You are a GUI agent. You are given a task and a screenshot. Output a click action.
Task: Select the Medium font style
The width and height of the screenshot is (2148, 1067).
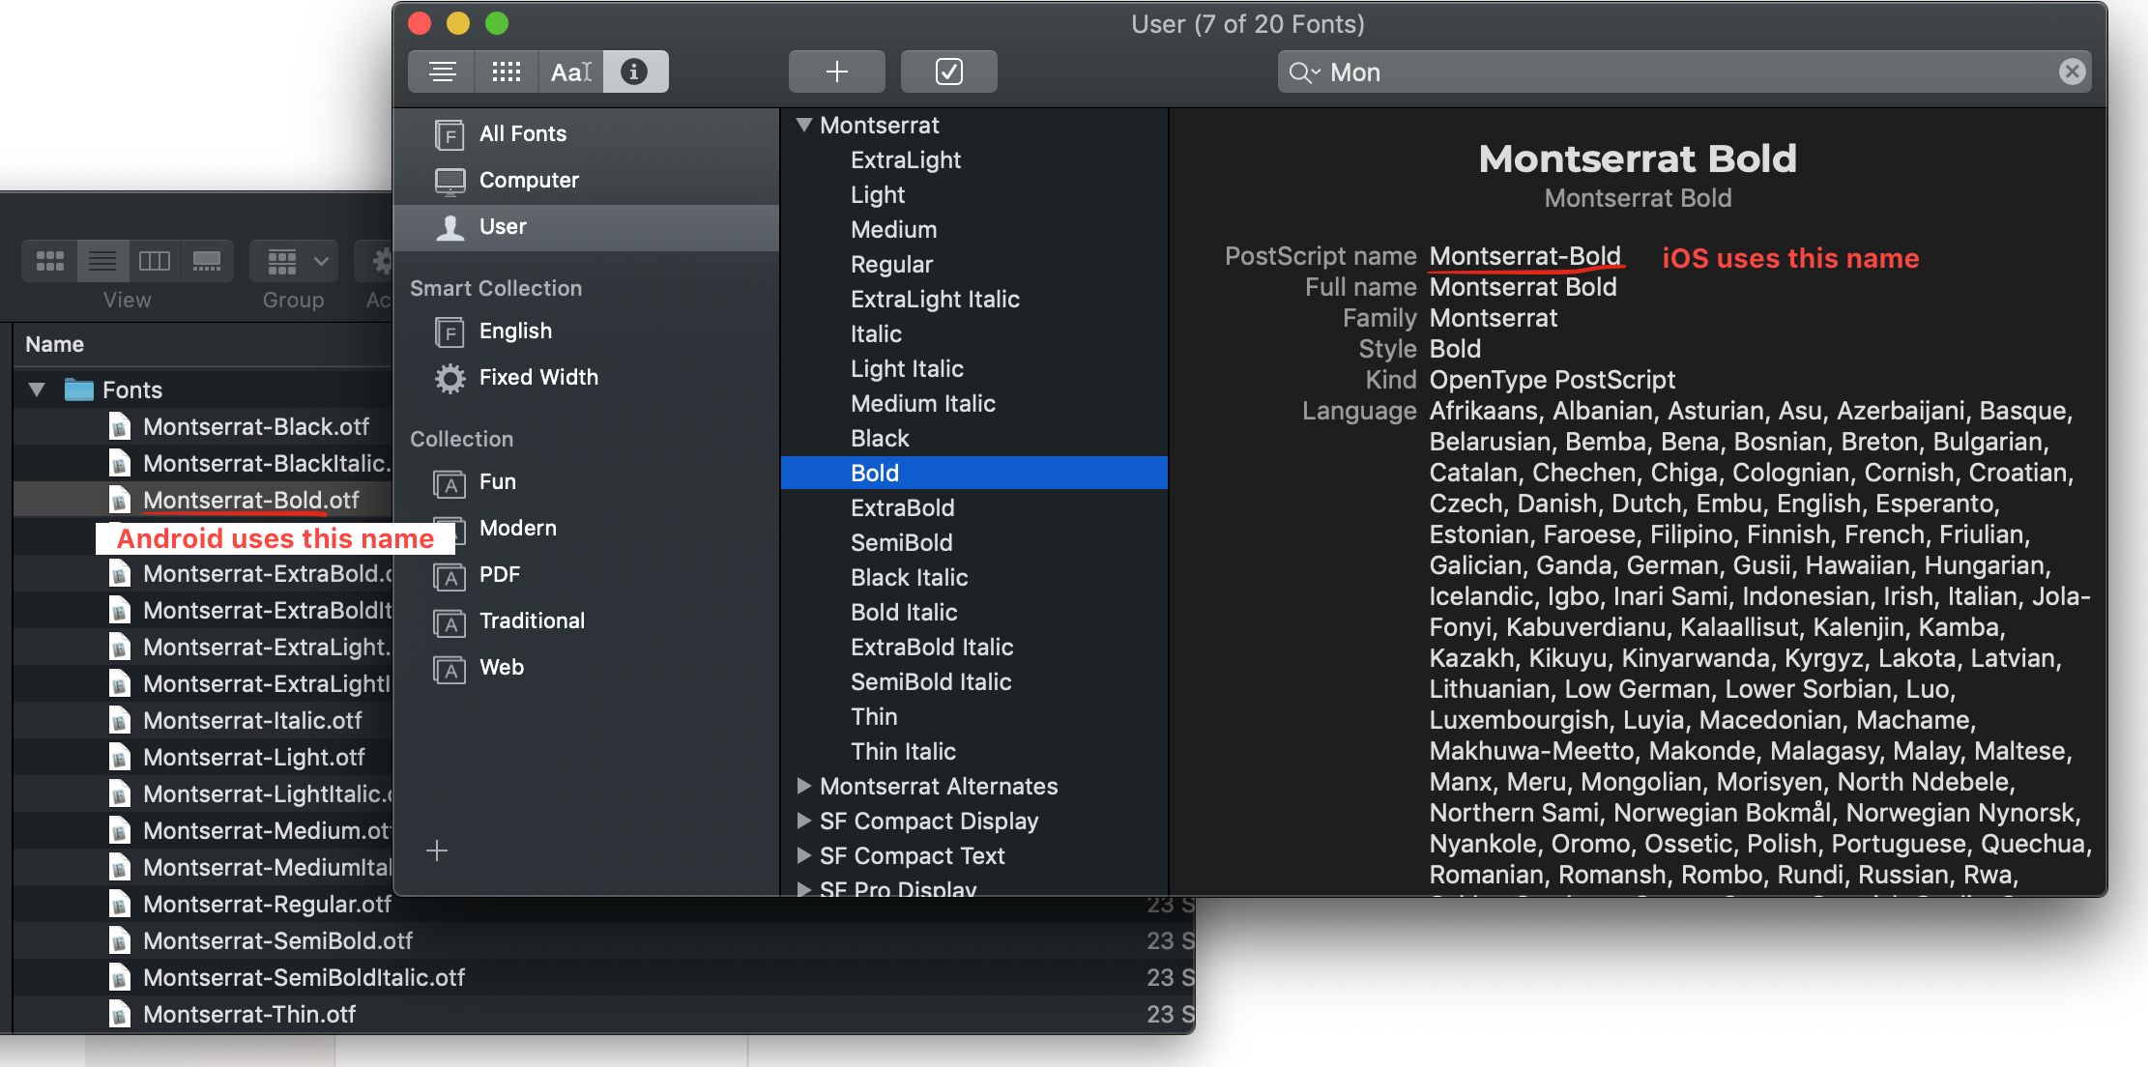pos(973,230)
